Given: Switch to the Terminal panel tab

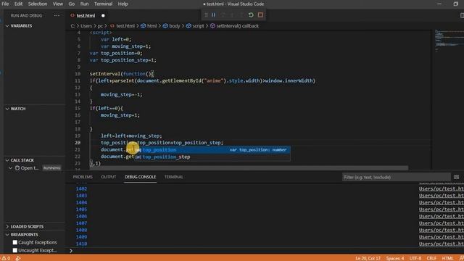Looking at the screenshot, I should [x=174, y=177].
